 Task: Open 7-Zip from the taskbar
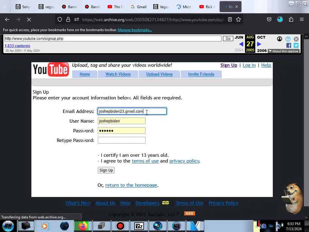tap(139, 226)
